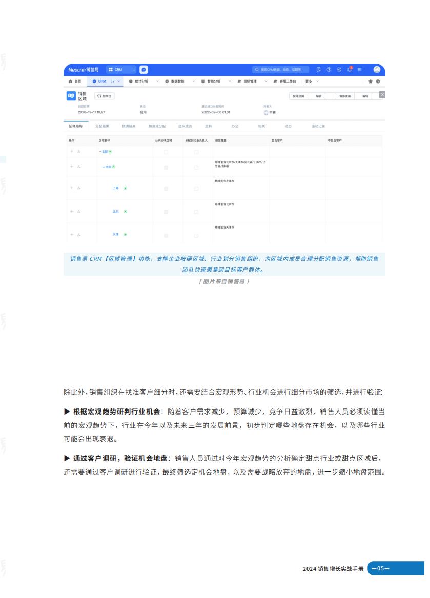
Task: Open 客服工作台 in navigation bar
Action: click(285, 81)
